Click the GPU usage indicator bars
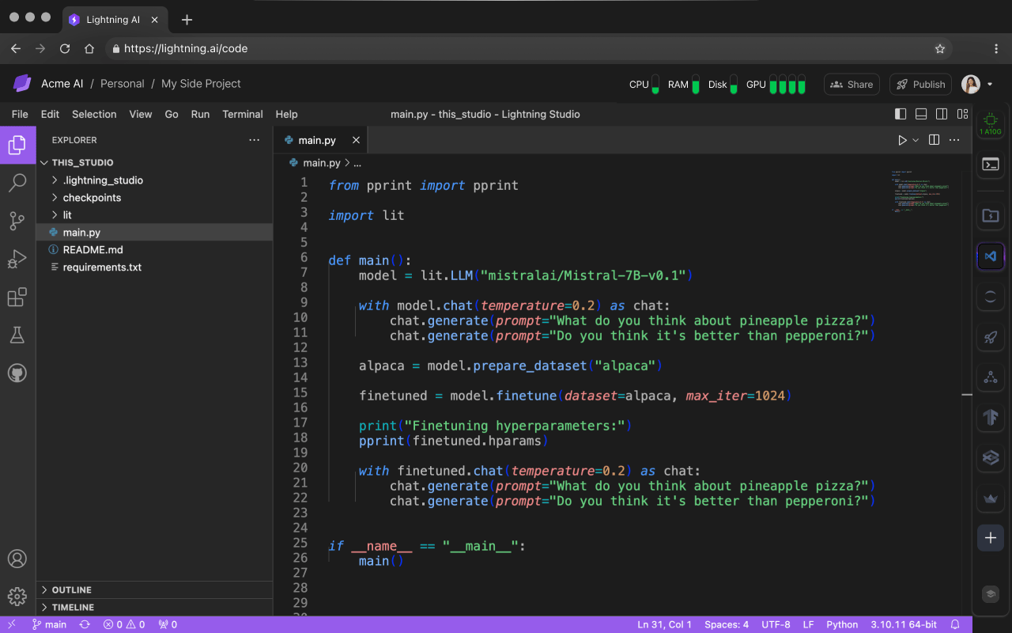 787,85
